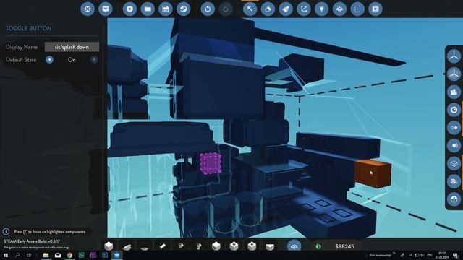Select the cube with side hole component
The width and height of the screenshot is (463, 260).
pos(216,246)
